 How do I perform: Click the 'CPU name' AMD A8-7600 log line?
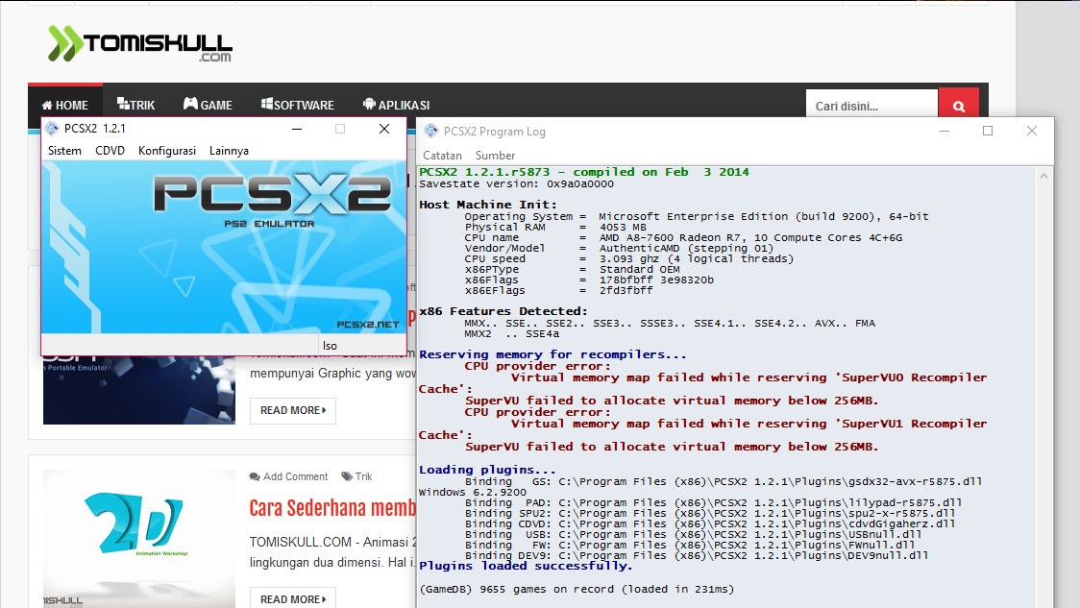683,237
